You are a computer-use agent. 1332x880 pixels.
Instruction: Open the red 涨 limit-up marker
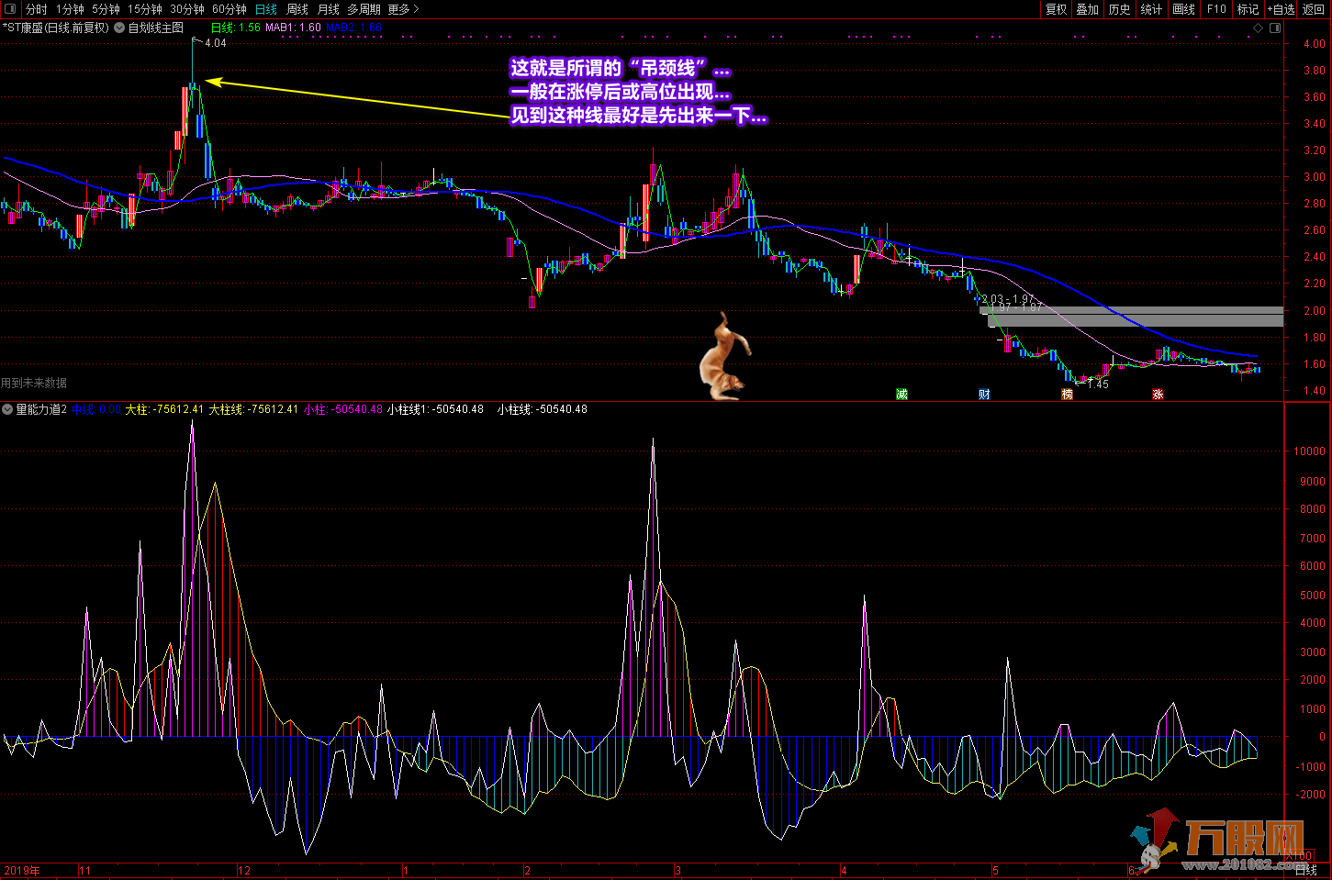[1158, 395]
